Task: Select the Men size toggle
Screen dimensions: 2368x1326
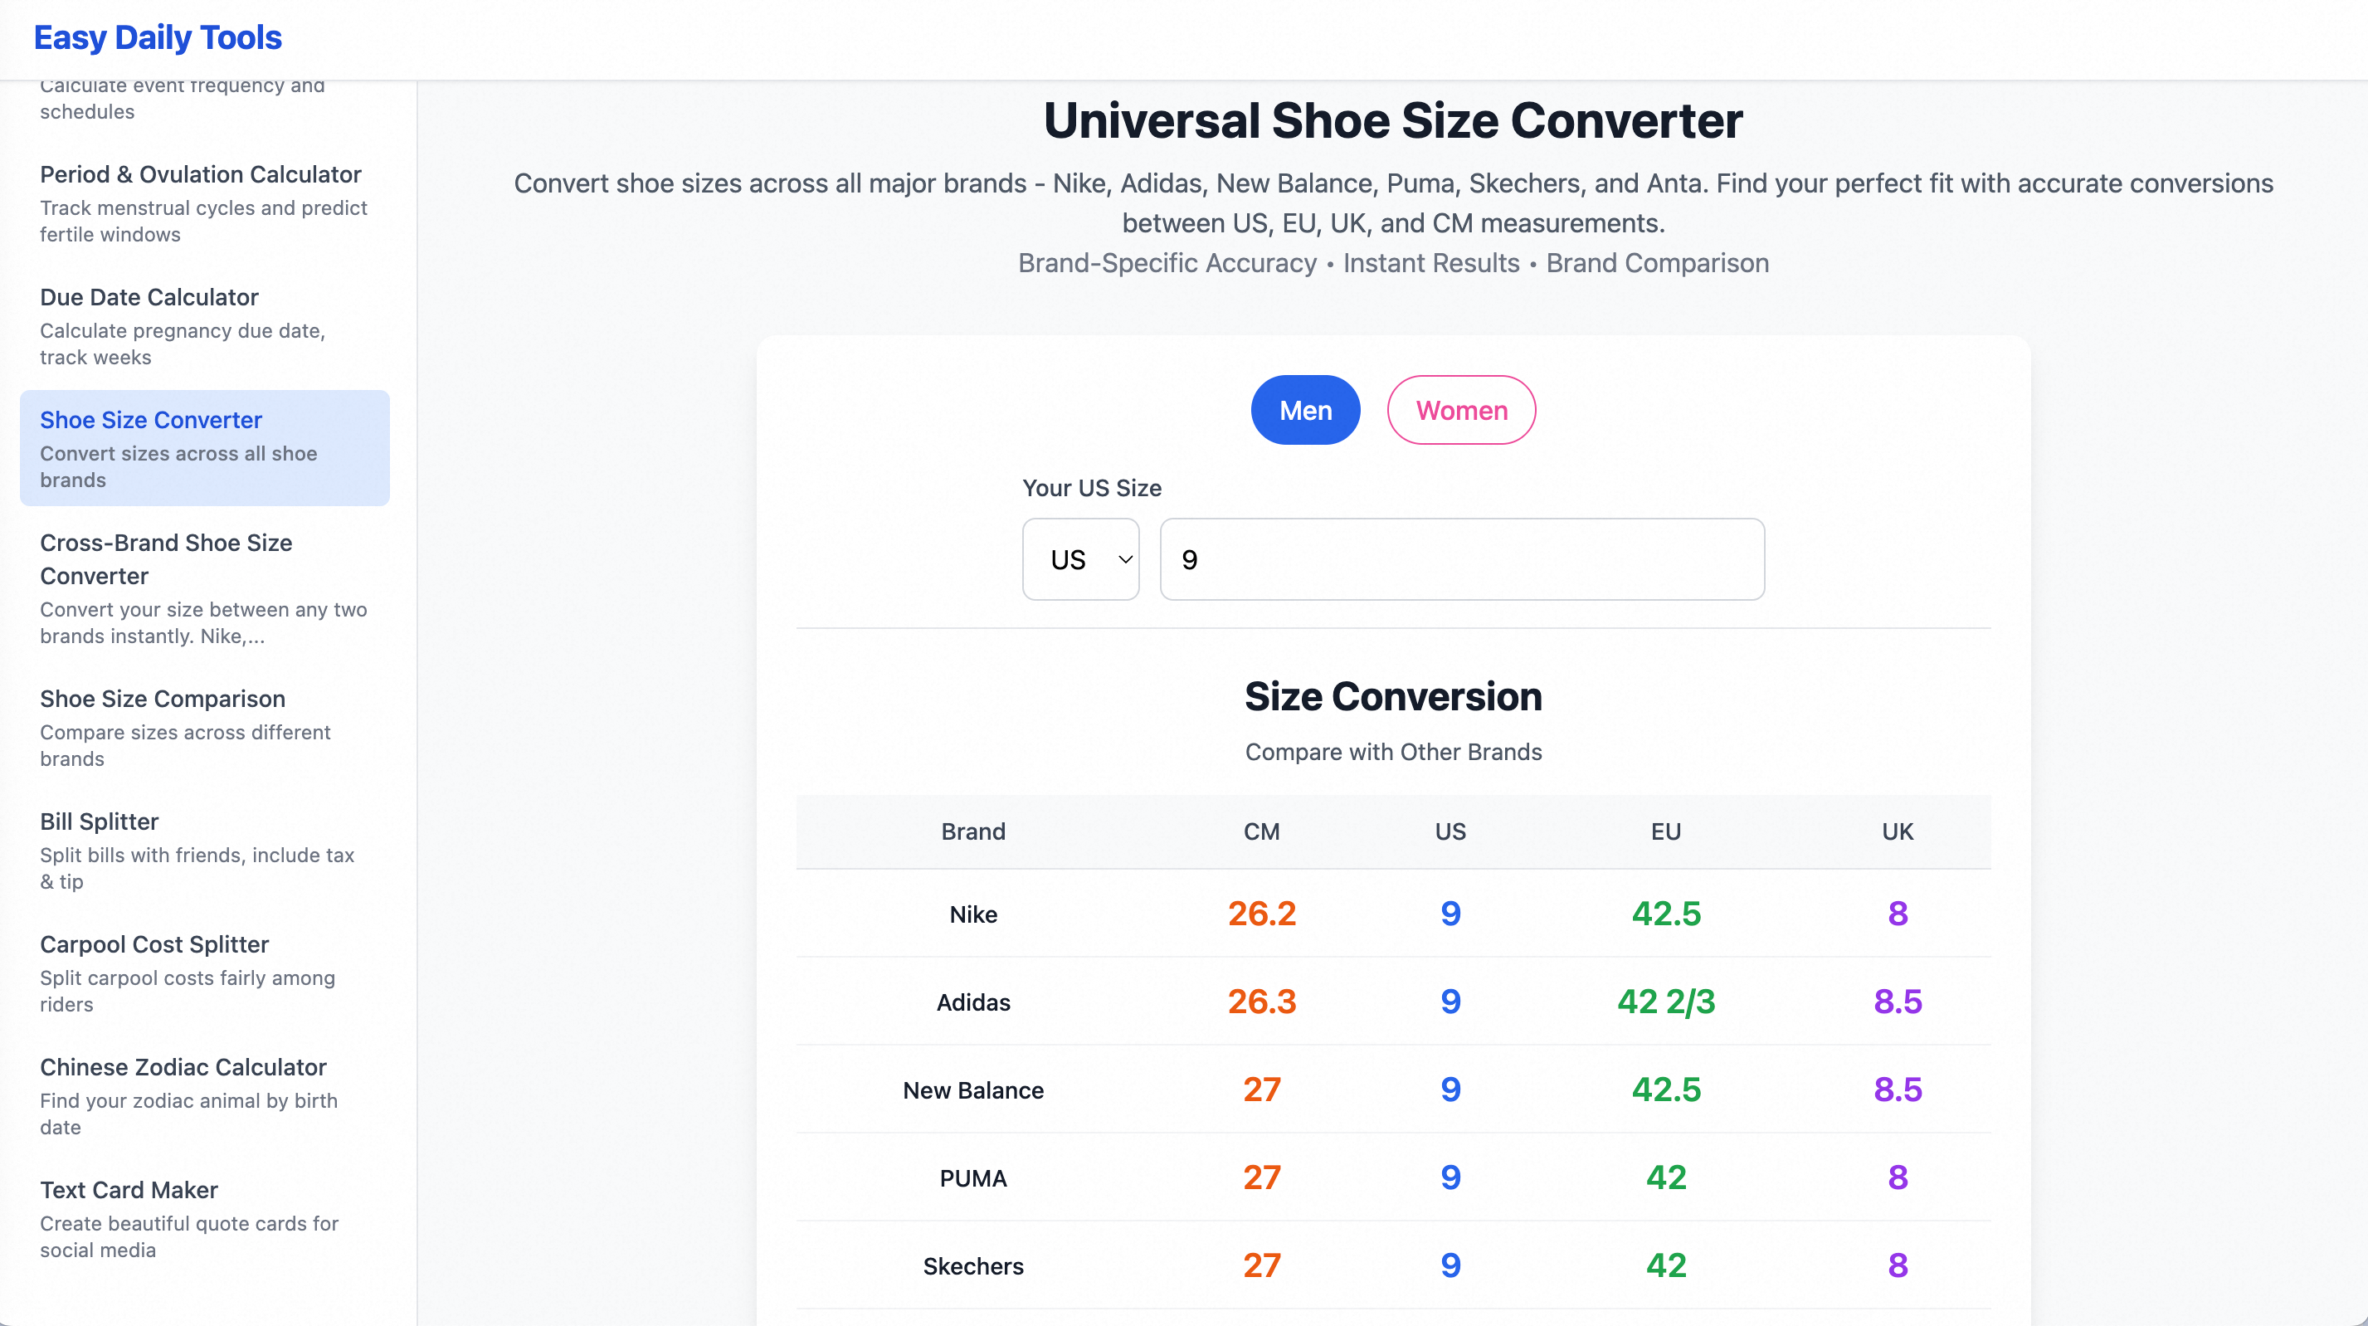Action: 1305,410
